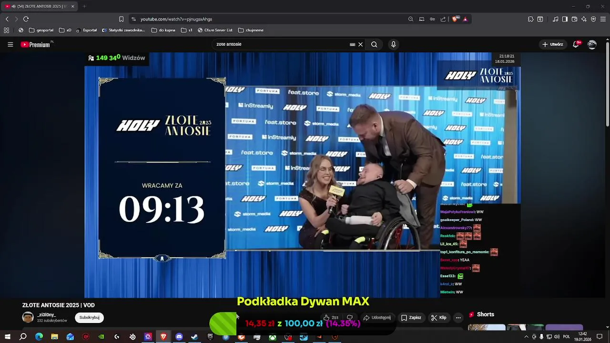Open Leo AI sparkle icon
Screen dimensions: 610x343
[584, 19]
